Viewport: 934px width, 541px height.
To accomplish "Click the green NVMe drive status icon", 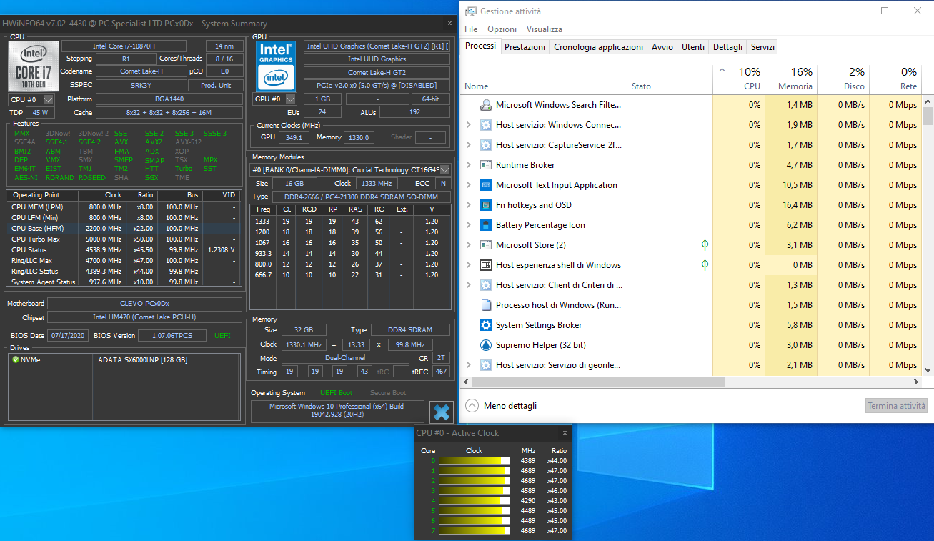I will (16, 359).
